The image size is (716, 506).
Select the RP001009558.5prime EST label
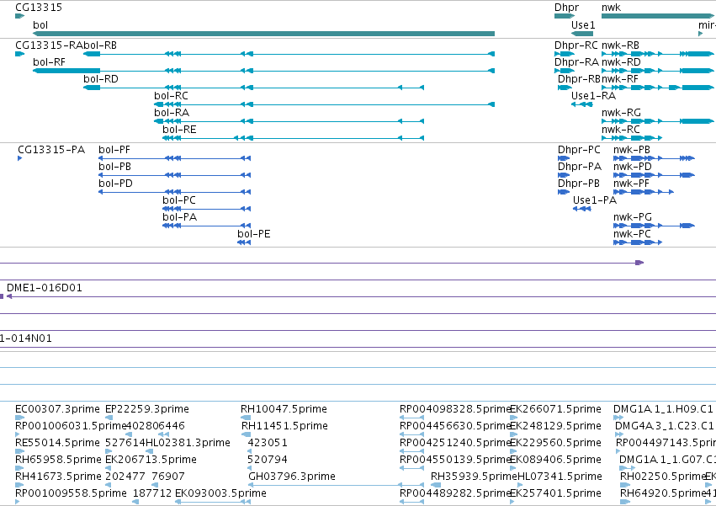(x=71, y=493)
